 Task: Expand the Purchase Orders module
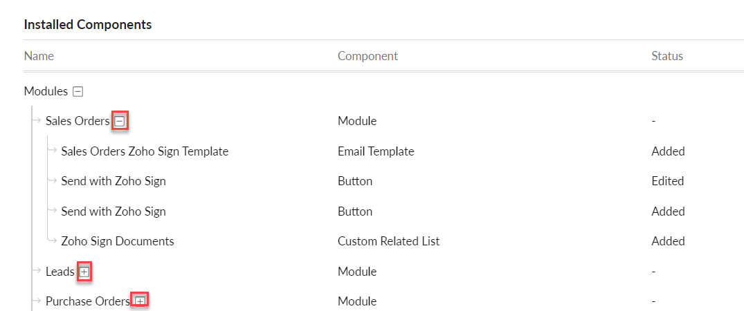tap(140, 301)
